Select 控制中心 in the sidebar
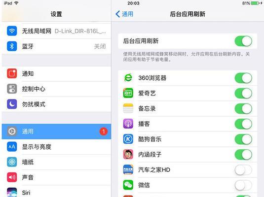 (x=56, y=89)
